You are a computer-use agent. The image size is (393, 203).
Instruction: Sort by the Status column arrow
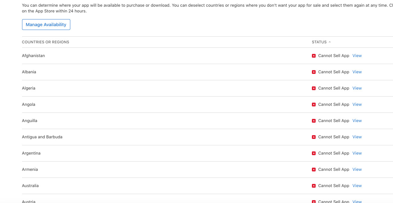(330, 42)
